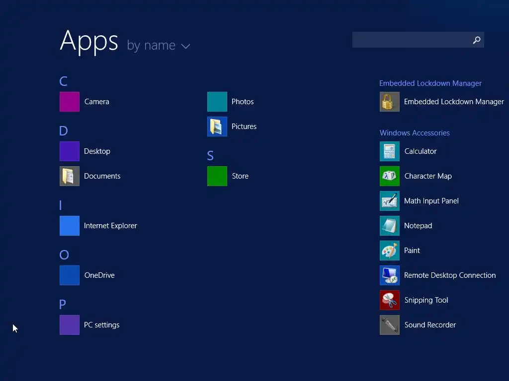Viewport: 509px width, 381px height.
Task: Open the Documents folder icon
Action: (x=70, y=176)
